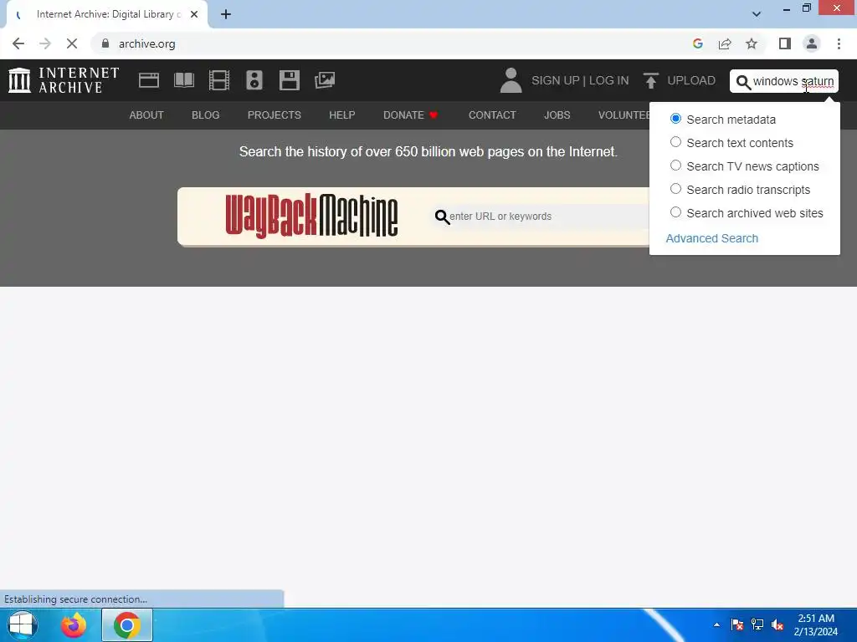The height and width of the screenshot is (642, 857).
Task: Launch Firefox from the taskbar
Action: pyautogui.click(x=74, y=625)
